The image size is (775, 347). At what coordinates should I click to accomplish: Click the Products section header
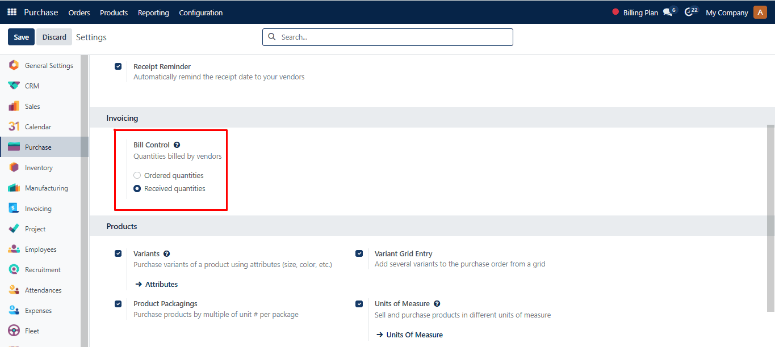click(x=122, y=226)
